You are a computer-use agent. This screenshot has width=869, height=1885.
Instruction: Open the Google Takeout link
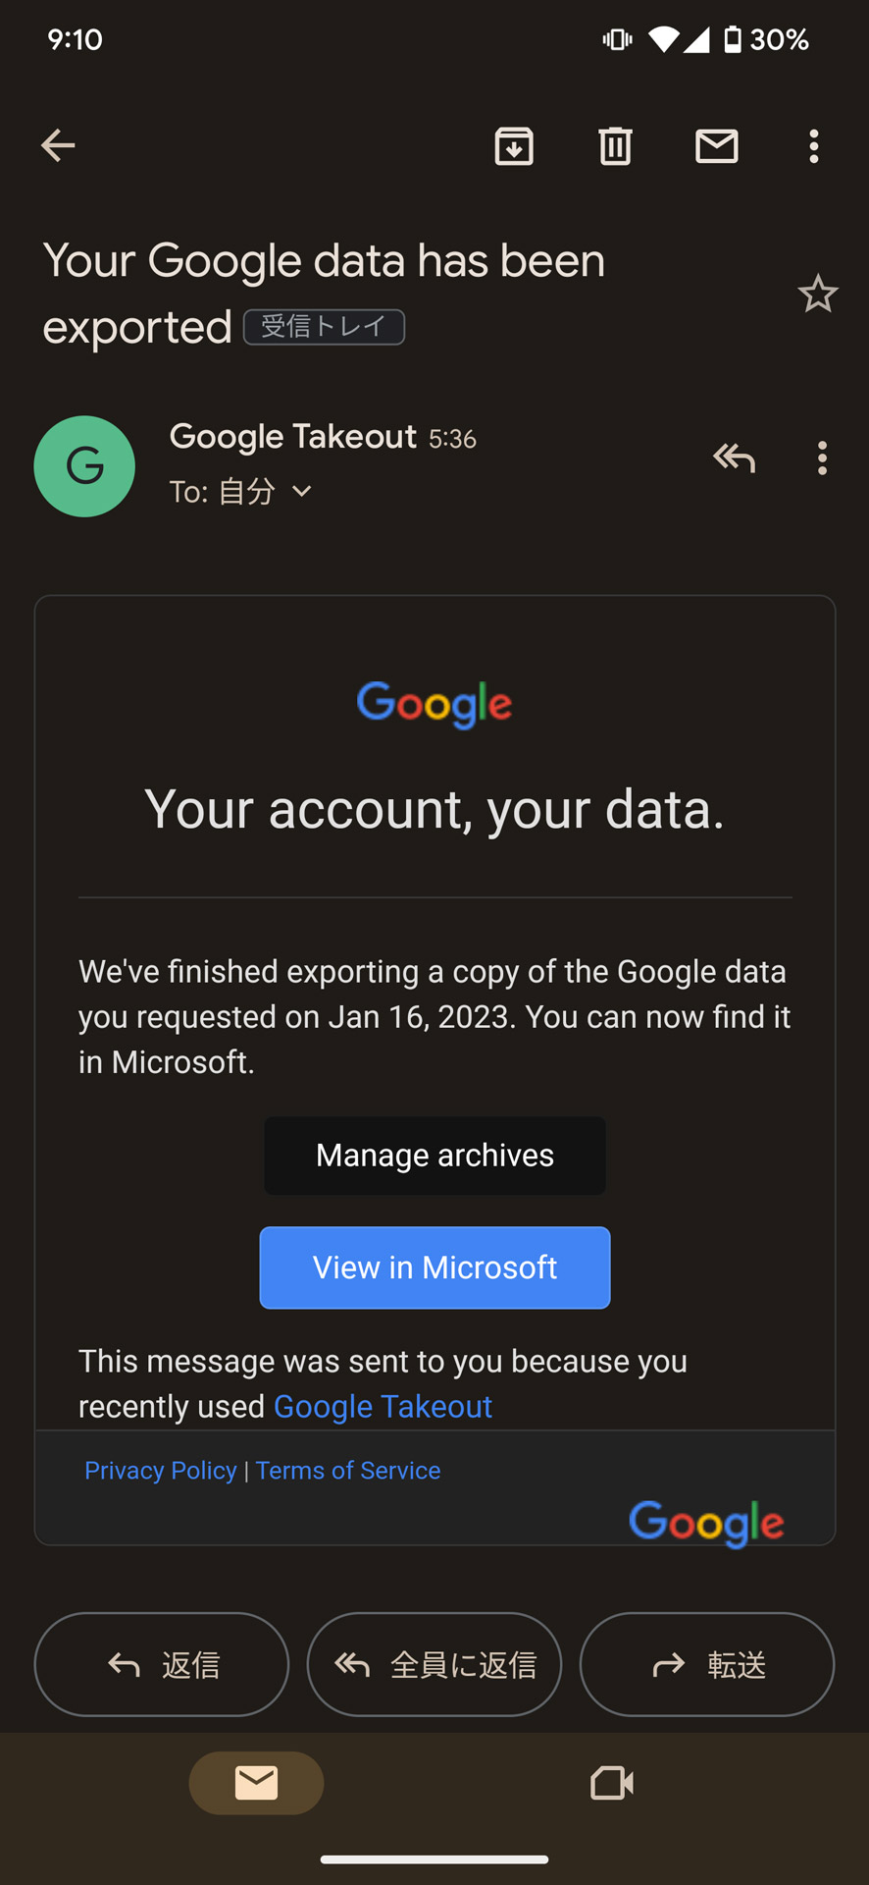point(383,1407)
